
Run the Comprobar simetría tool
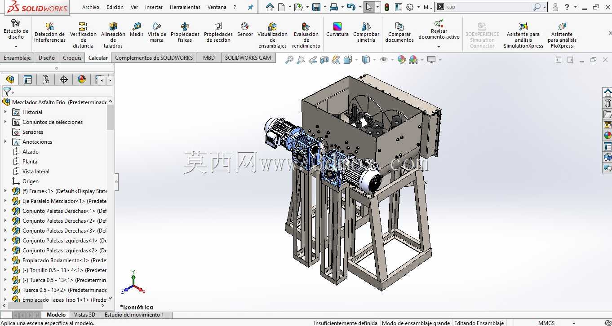(x=366, y=33)
